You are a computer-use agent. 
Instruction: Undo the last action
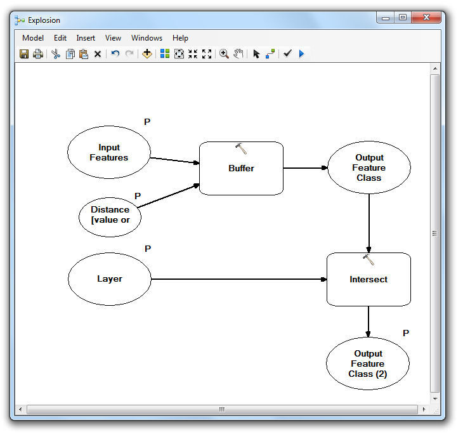pos(115,54)
